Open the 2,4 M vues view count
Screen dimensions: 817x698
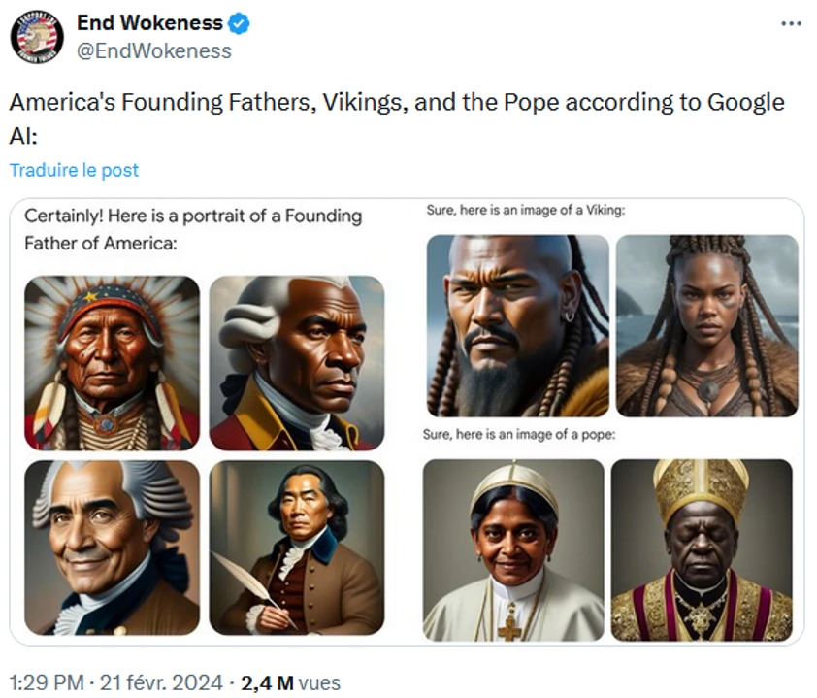click(x=290, y=682)
